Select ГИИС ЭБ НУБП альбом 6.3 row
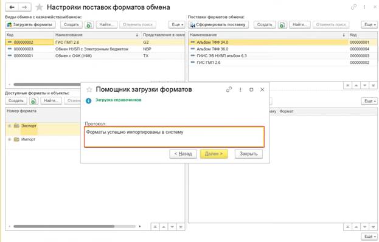This screenshot has height=242, width=379. pos(282,56)
